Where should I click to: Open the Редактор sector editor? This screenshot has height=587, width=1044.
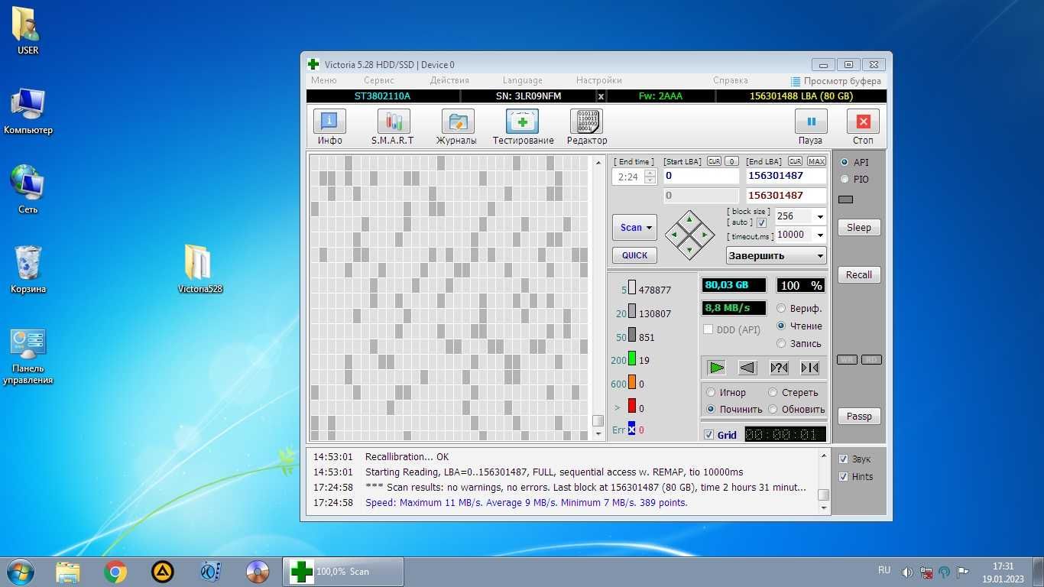point(586,127)
